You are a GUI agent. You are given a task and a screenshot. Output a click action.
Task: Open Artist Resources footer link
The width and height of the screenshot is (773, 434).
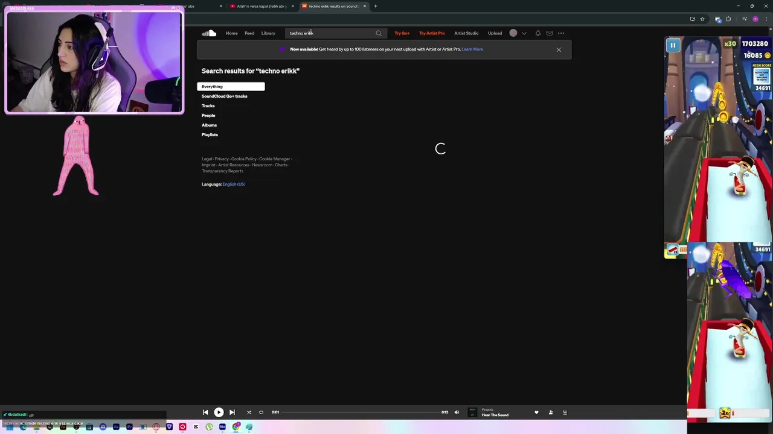tap(234, 165)
